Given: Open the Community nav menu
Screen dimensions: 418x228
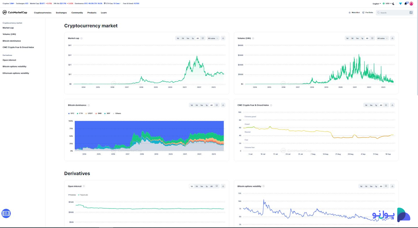Looking at the screenshot, I should click(x=77, y=13).
